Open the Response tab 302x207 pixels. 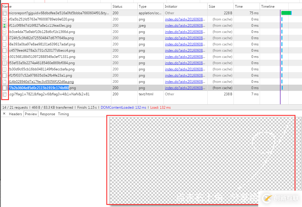point(48,114)
